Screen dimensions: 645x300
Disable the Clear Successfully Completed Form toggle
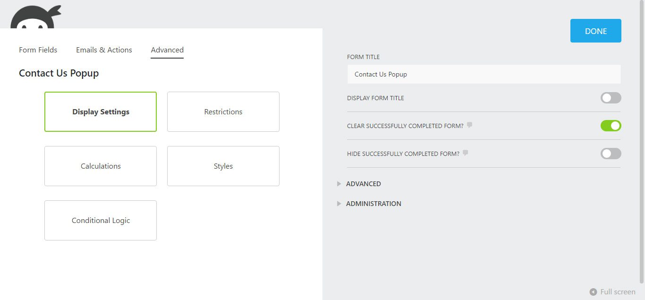[611, 125]
